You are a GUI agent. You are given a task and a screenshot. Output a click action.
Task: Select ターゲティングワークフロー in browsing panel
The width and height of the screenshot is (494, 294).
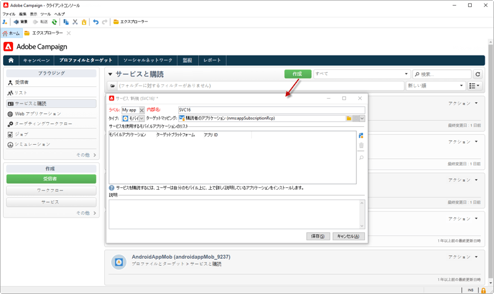pyautogui.click(x=51, y=124)
